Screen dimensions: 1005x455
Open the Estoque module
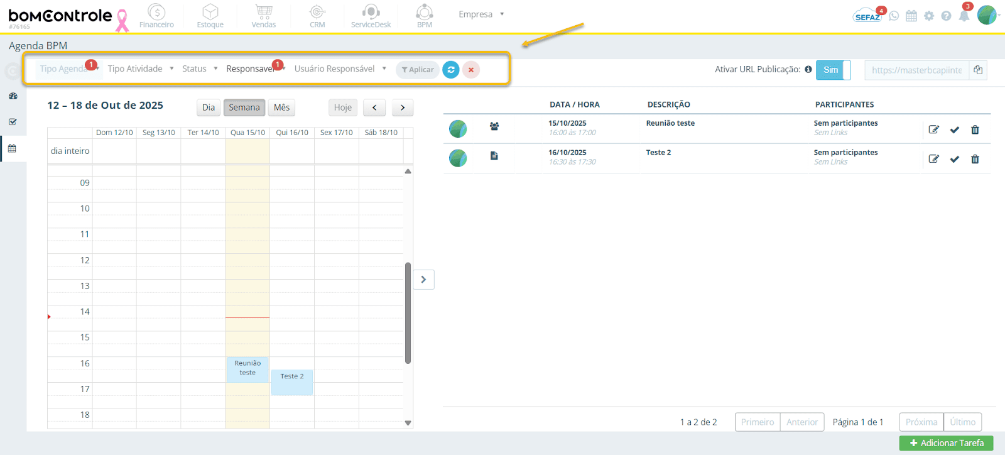pyautogui.click(x=210, y=16)
